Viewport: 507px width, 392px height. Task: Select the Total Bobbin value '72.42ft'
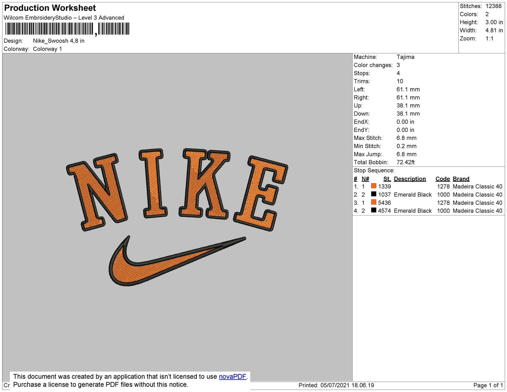[x=406, y=162]
